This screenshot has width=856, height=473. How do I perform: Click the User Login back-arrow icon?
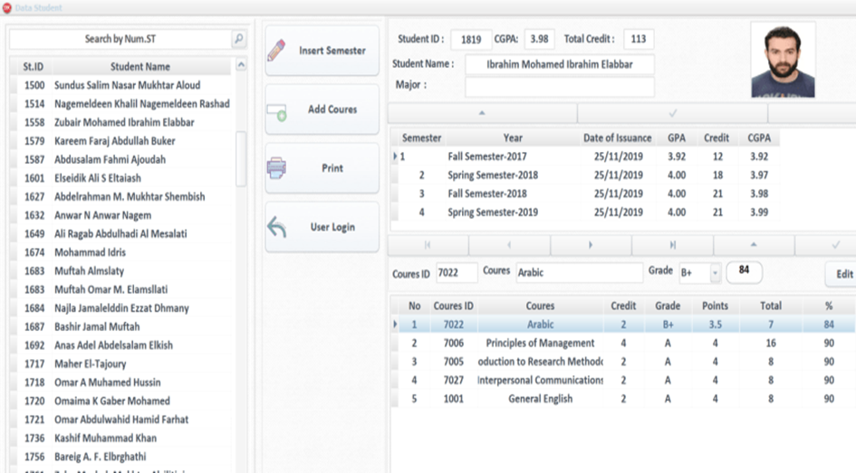[x=276, y=228]
